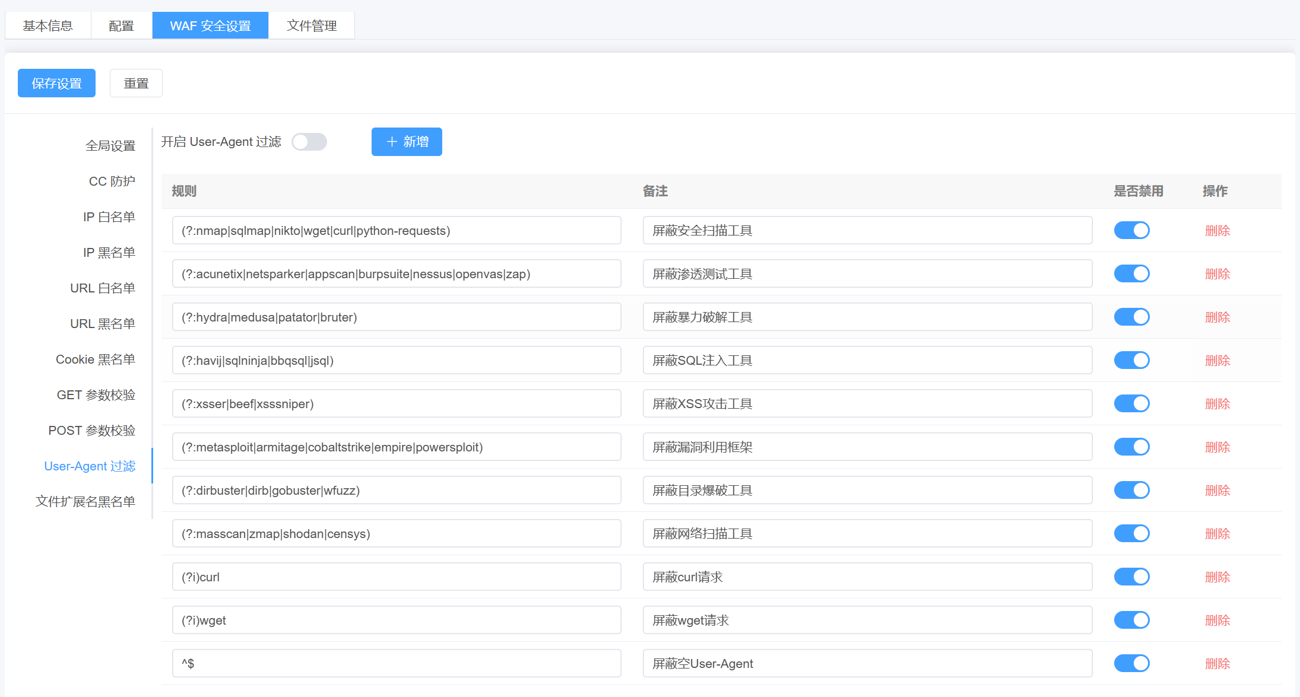Toggle disable switch for masscan|zmap rule
Image resolution: width=1300 pixels, height=697 pixels.
click(x=1131, y=533)
